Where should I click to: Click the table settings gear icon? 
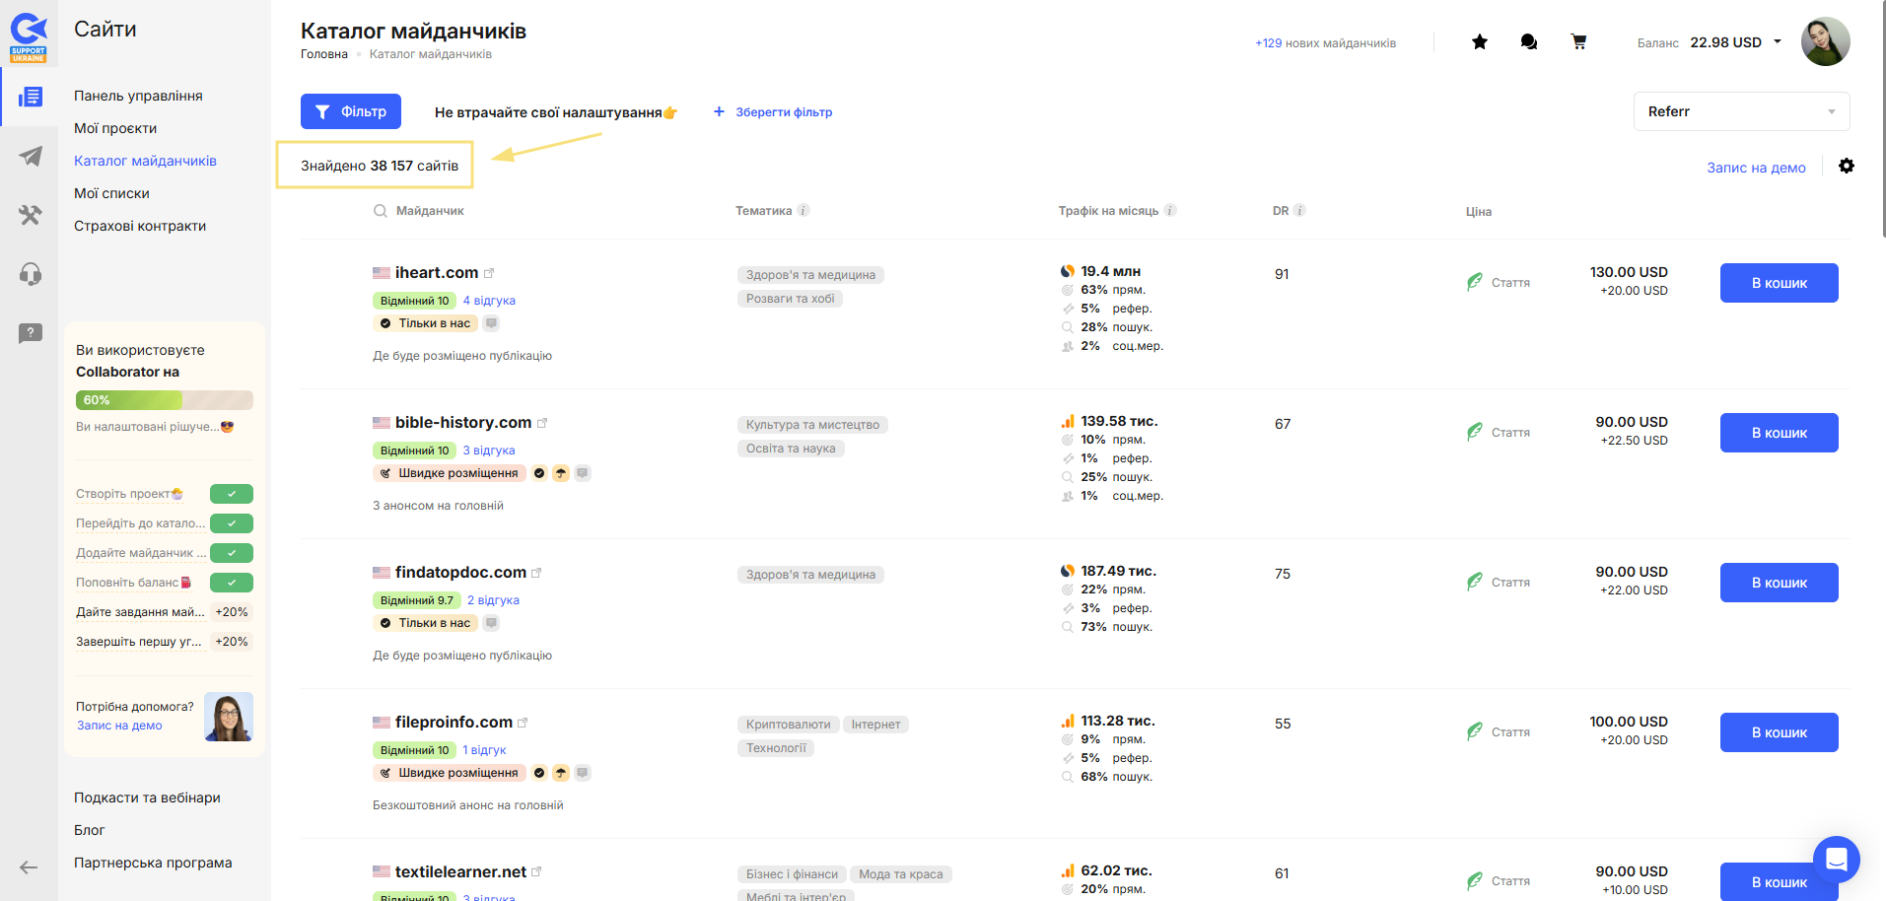point(1846,166)
